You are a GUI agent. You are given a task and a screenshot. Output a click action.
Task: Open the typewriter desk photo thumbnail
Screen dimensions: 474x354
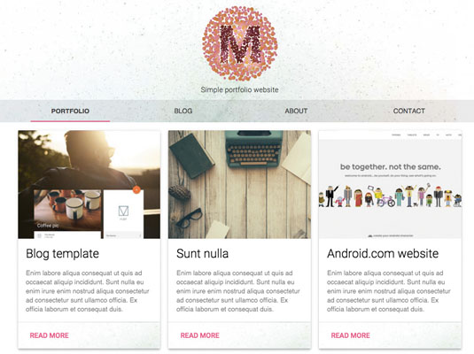tap(240, 185)
